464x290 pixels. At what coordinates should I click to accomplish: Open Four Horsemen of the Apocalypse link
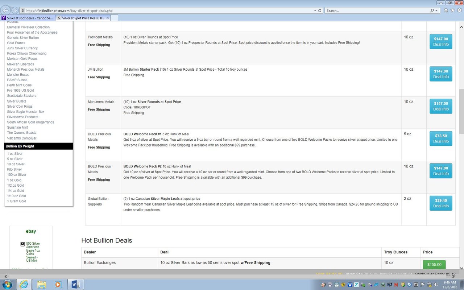(32, 33)
